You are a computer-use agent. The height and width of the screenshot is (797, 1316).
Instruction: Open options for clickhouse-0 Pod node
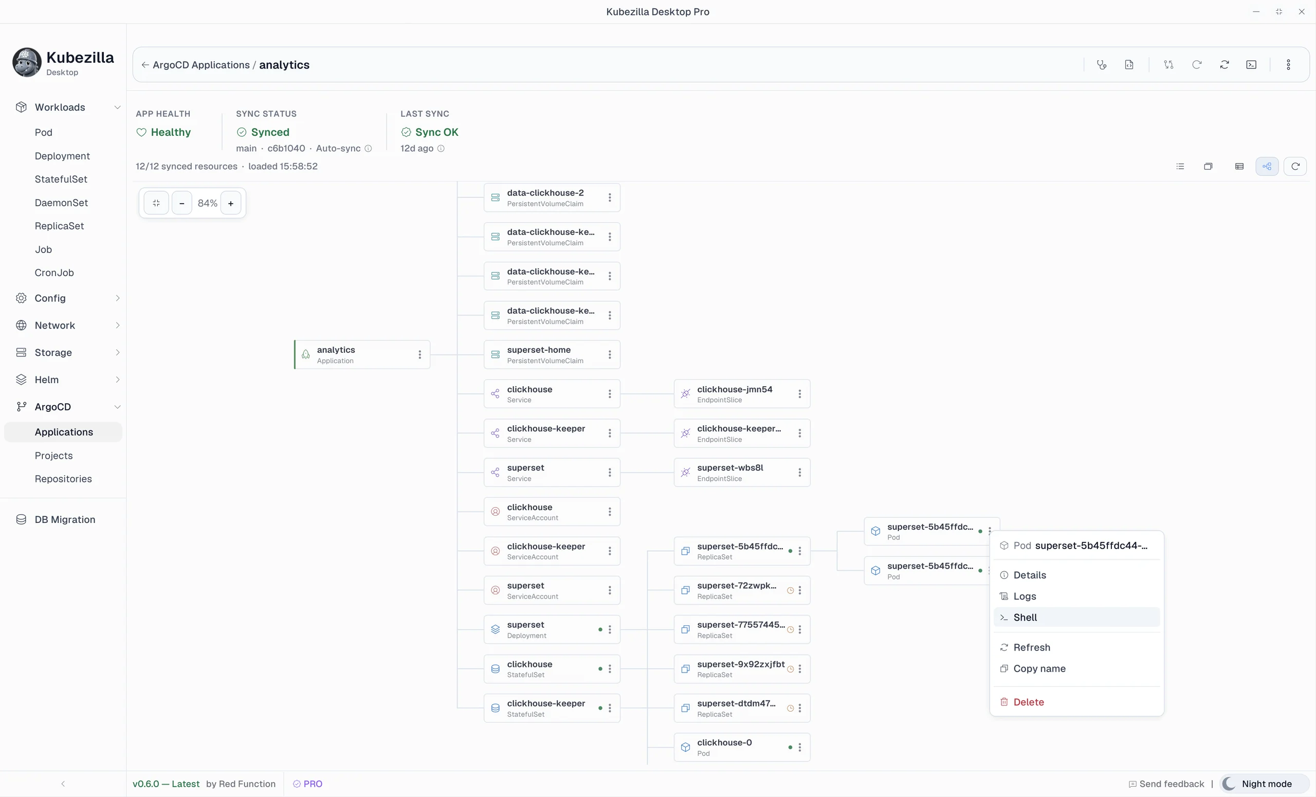(799, 747)
